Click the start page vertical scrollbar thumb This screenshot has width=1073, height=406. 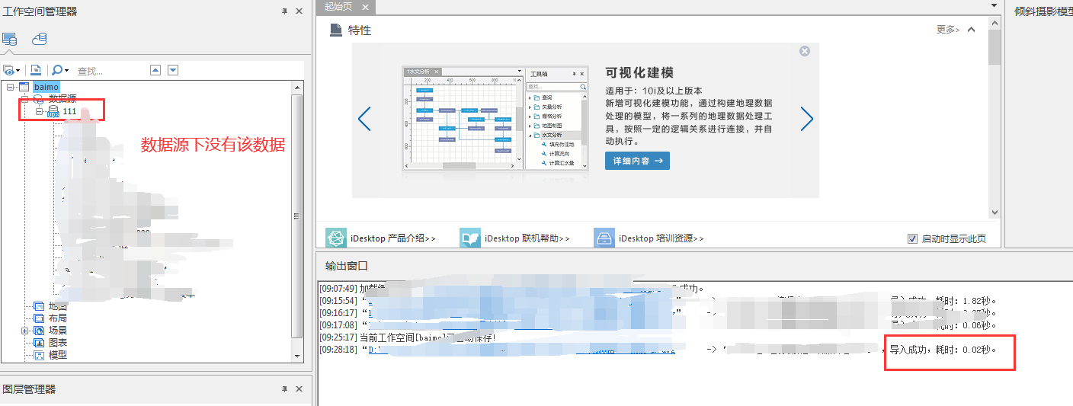tap(994, 46)
